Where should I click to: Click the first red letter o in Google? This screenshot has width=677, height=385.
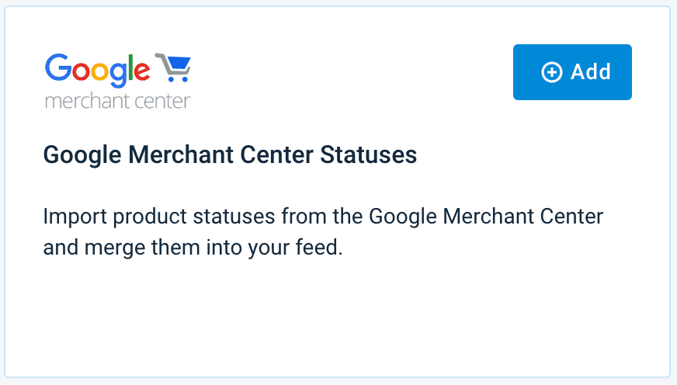point(78,71)
